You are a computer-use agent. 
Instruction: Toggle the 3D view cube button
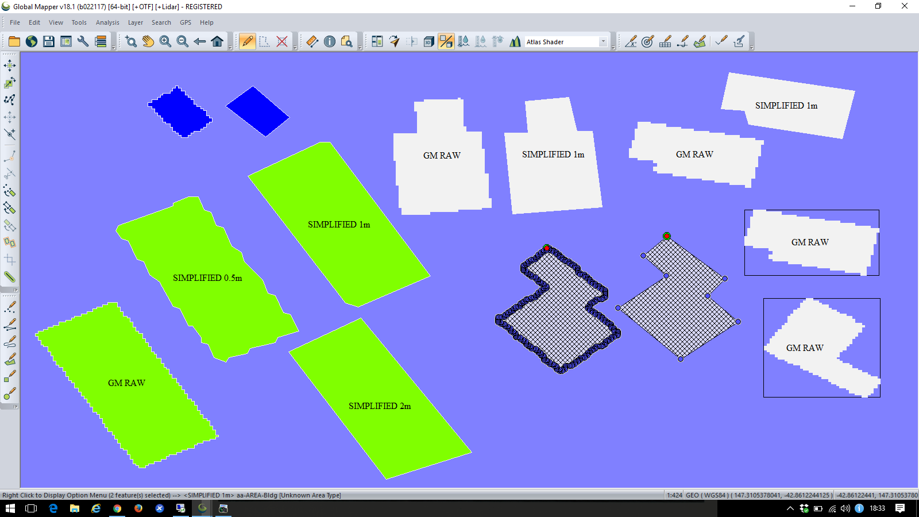[x=428, y=41]
